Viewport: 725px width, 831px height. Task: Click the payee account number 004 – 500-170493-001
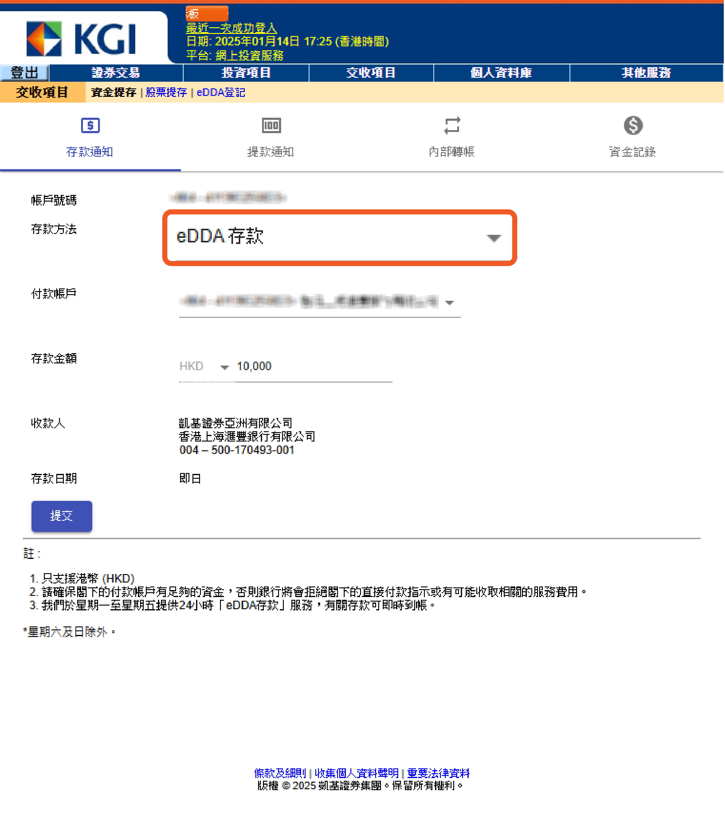point(237,451)
